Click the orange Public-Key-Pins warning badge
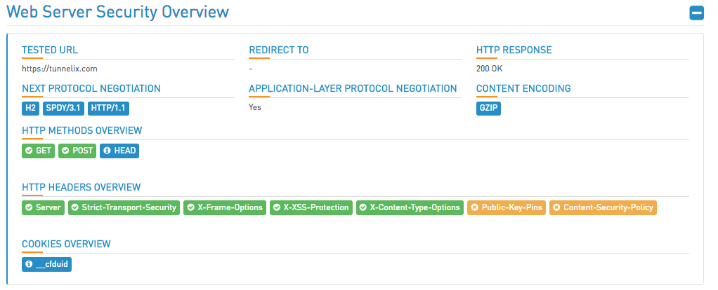The width and height of the screenshot is (718, 290). point(507,207)
